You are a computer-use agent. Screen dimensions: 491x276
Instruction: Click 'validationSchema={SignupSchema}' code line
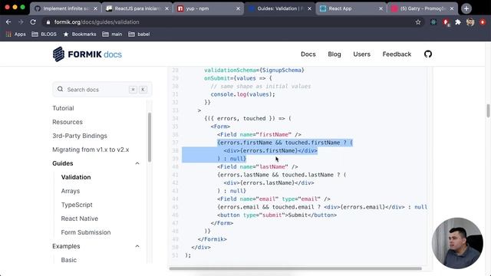254,70
